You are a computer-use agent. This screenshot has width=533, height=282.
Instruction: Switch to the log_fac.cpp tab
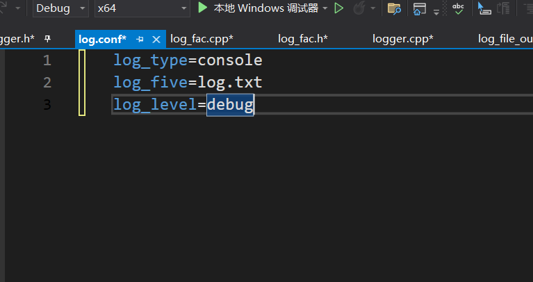(202, 39)
